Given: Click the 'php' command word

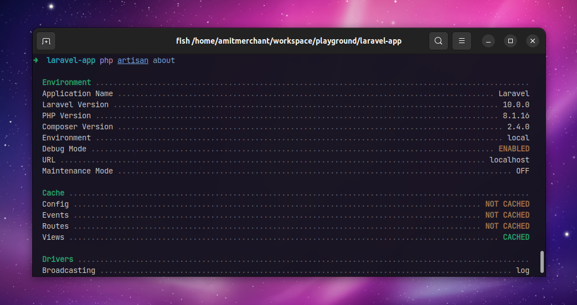Looking at the screenshot, I should pos(106,61).
